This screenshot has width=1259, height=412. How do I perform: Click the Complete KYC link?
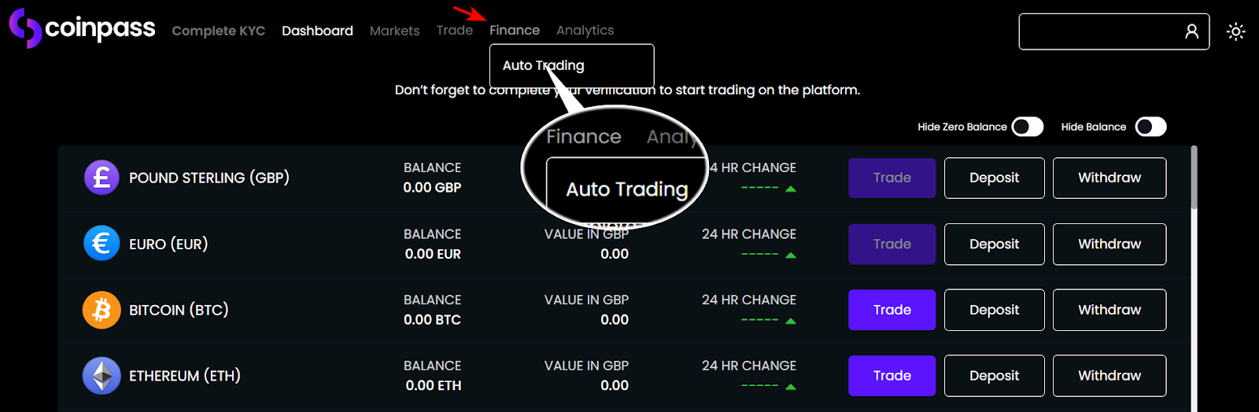click(x=218, y=31)
